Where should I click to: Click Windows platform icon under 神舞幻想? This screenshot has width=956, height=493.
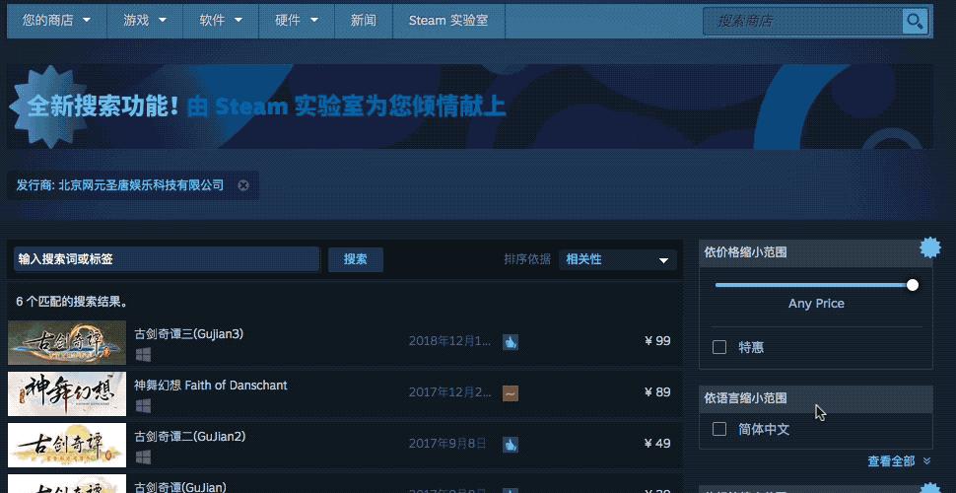coord(143,406)
